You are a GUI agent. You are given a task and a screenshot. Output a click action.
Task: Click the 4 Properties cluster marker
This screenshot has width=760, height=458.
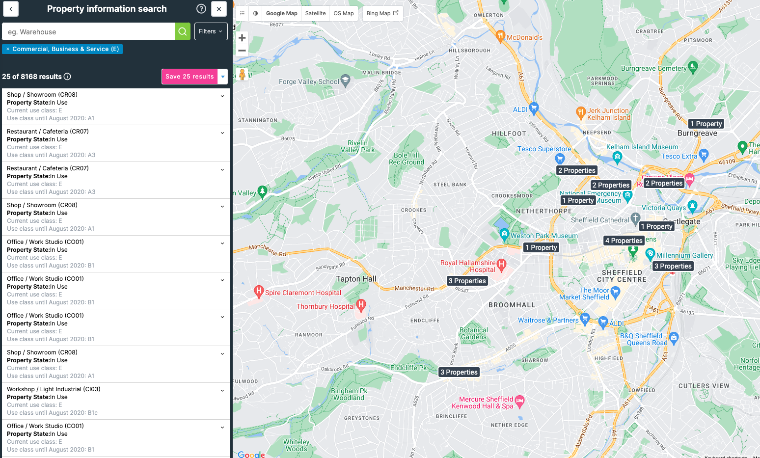click(624, 241)
